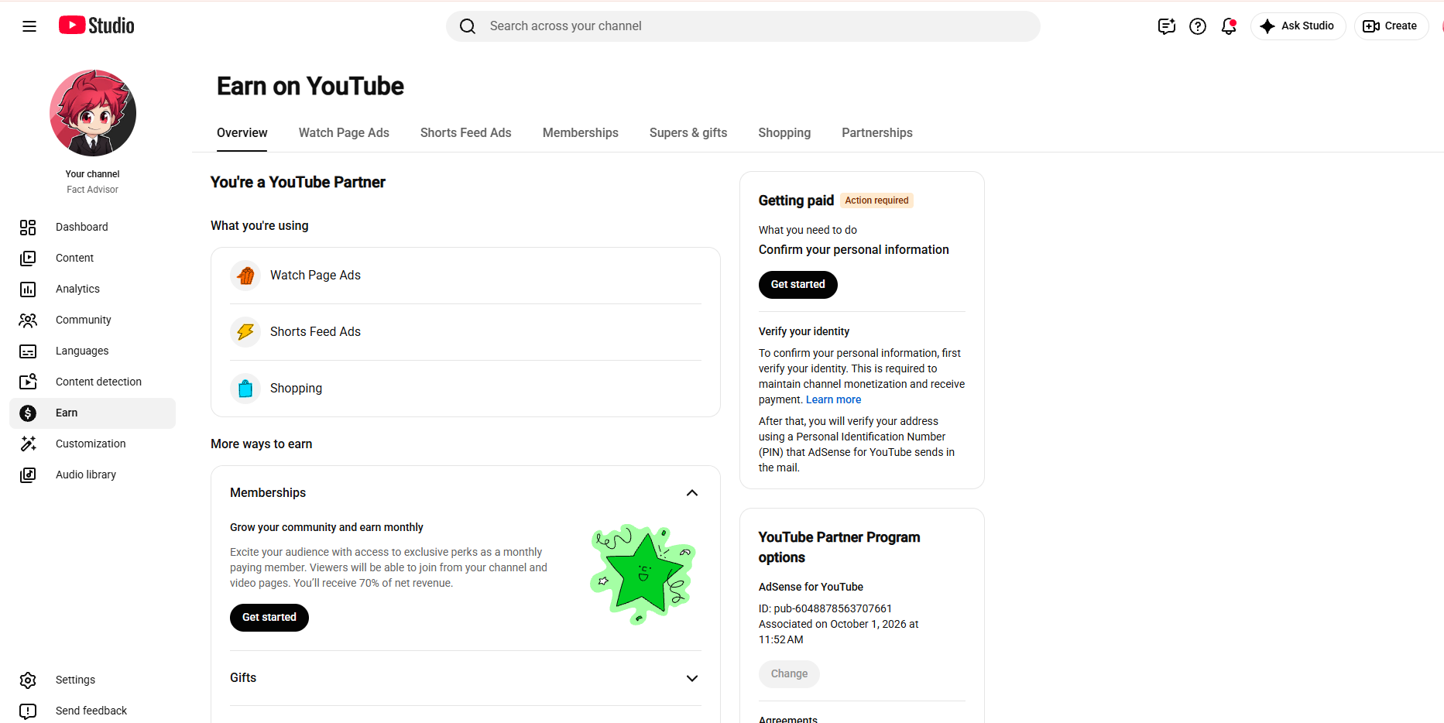Viewport: 1444px width, 723px height.
Task: Open the notifications bell
Action: 1229,26
